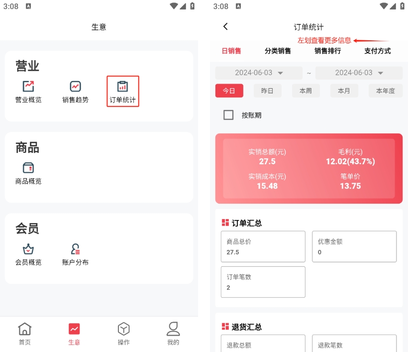
Task: Select the 昨日 date filter
Action: [267, 91]
